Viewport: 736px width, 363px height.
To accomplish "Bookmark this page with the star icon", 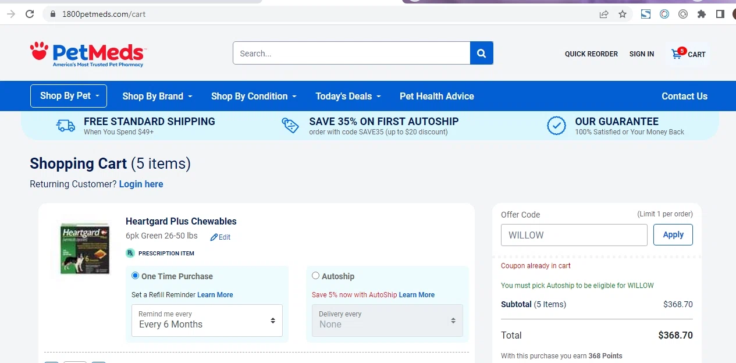I will 623,14.
